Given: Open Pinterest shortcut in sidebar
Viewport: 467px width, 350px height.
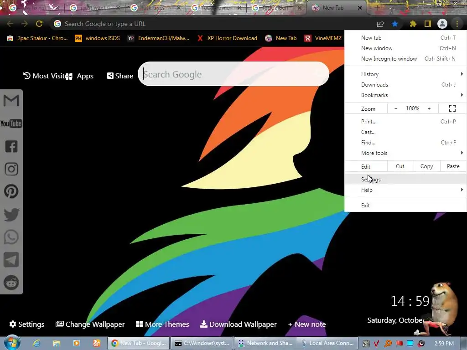Looking at the screenshot, I should (x=11, y=192).
